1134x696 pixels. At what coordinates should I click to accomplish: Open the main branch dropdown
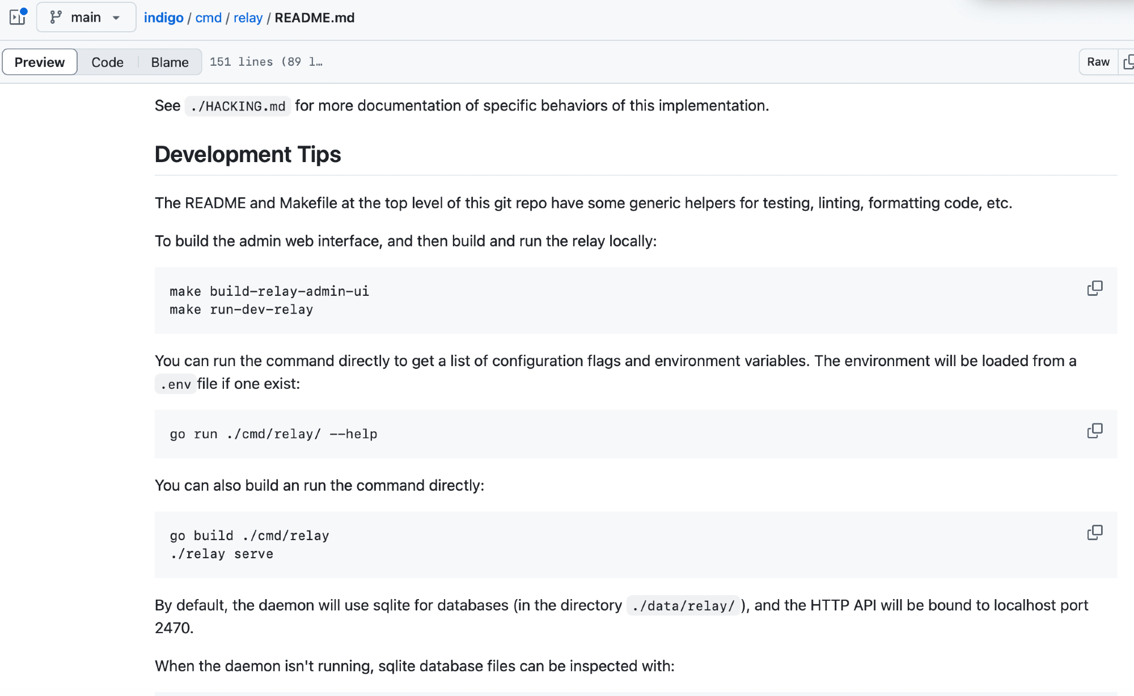click(x=86, y=18)
